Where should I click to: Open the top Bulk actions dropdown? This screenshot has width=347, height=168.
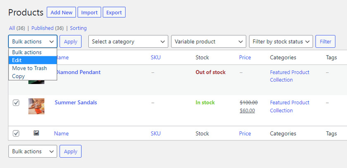tap(33, 42)
